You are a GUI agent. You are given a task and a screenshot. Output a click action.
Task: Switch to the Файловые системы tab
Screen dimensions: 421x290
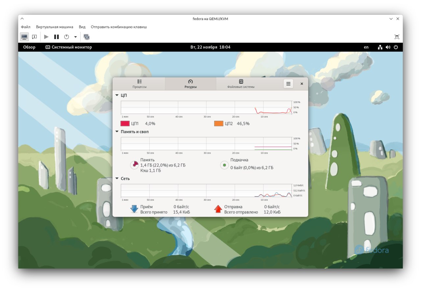241,84
